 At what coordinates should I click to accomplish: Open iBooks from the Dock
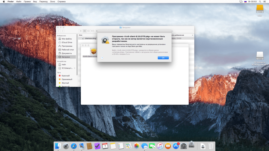click(x=168, y=146)
